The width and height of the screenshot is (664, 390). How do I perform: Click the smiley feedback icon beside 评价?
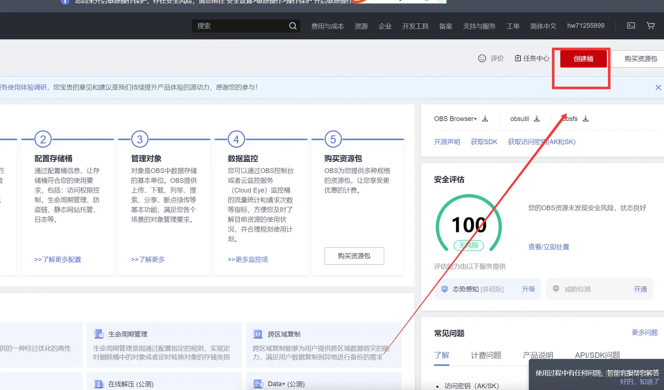(482, 58)
